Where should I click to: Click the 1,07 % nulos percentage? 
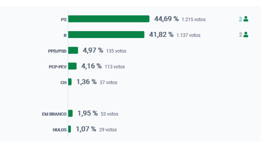(x=86, y=129)
